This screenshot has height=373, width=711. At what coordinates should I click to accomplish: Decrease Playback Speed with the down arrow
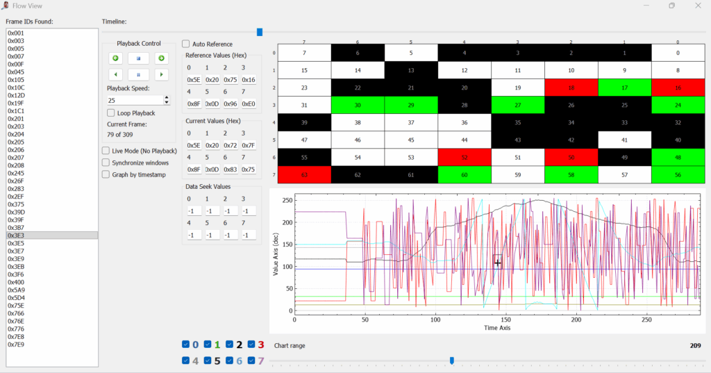(x=167, y=103)
